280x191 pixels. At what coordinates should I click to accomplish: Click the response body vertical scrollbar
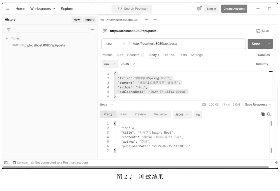(271, 123)
